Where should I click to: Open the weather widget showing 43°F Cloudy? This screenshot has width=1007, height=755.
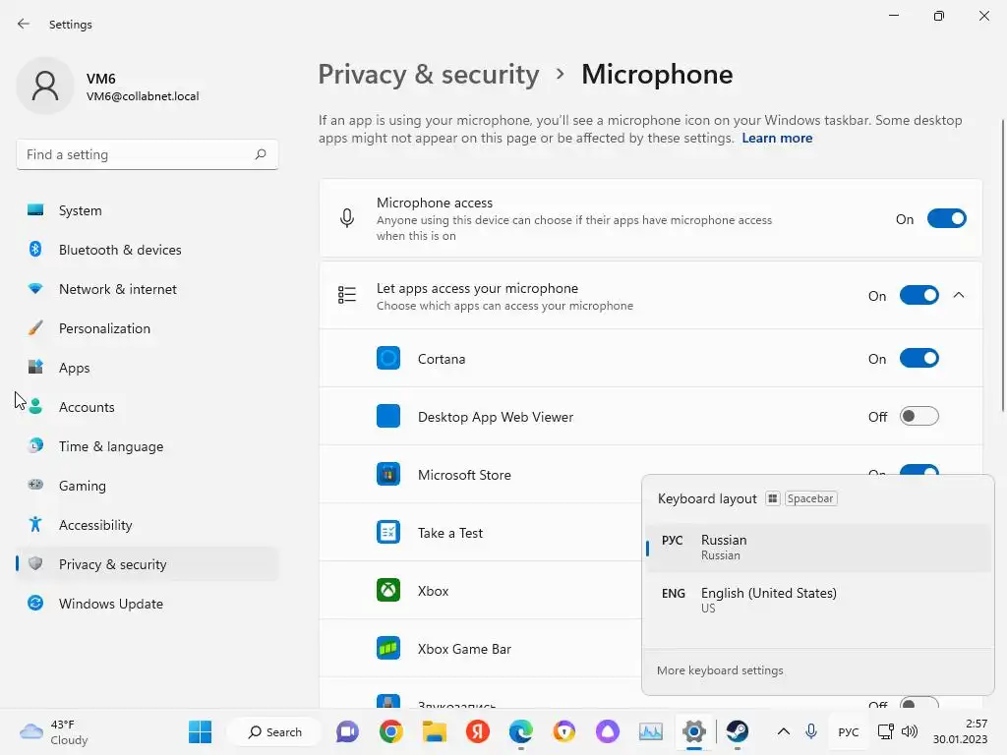pos(54,731)
